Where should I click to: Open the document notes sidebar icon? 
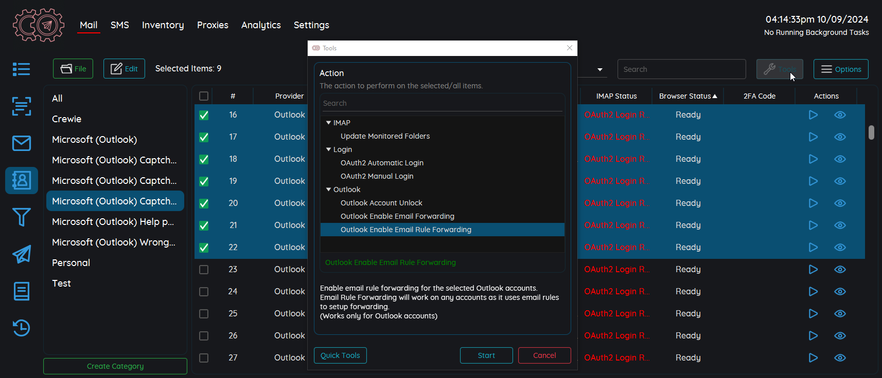tap(22, 291)
